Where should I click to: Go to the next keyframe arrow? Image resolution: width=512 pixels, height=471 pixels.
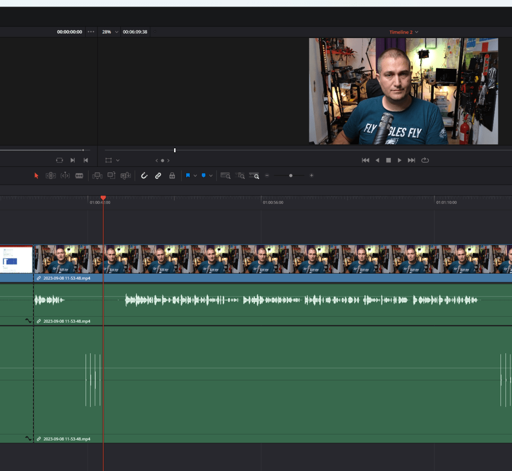tap(169, 160)
